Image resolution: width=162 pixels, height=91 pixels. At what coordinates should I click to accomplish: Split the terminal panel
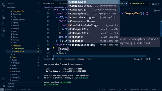click(x=147, y=59)
